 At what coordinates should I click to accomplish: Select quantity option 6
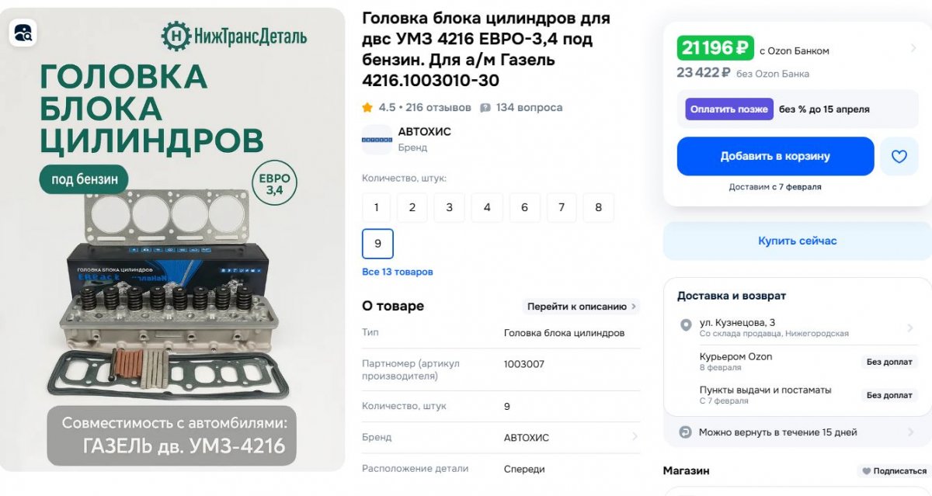pos(524,208)
